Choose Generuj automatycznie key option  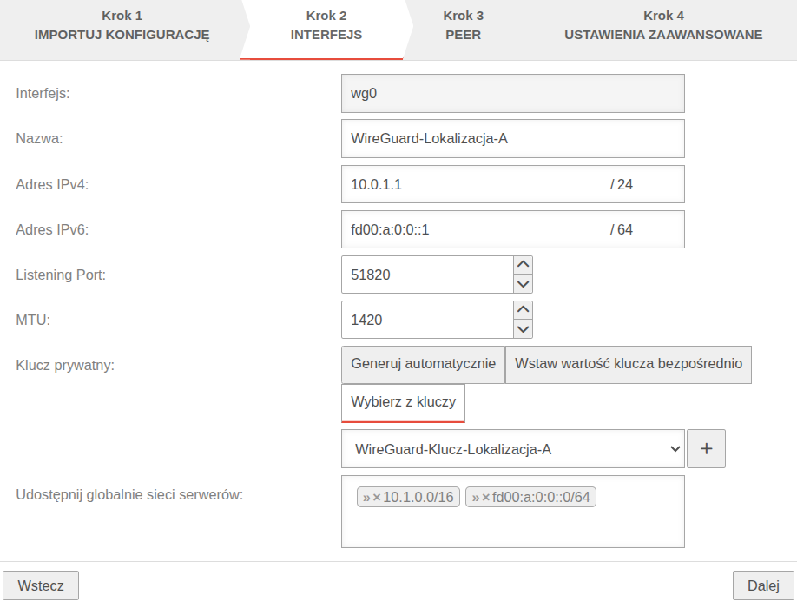pyautogui.click(x=423, y=364)
